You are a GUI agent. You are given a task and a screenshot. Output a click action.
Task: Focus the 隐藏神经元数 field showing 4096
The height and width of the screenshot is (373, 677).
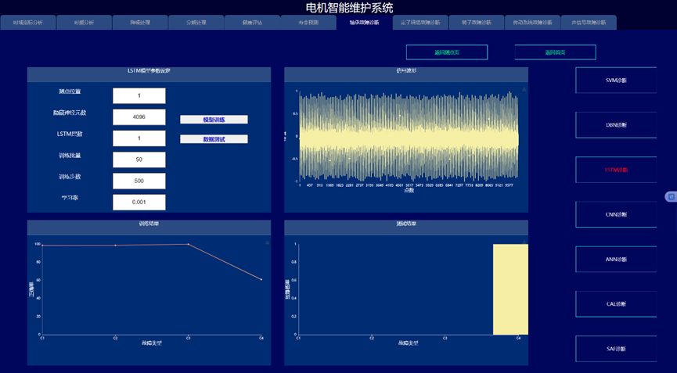click(139, 117)
